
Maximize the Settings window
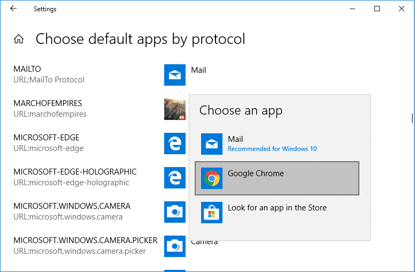point(377,9)
